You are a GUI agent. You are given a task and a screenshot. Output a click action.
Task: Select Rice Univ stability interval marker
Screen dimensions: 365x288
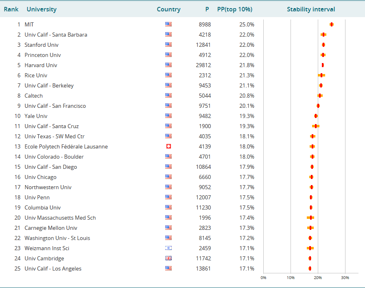tap(321, 75)
